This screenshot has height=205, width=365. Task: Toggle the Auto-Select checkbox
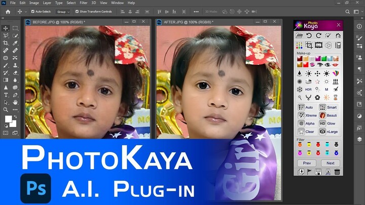point(33,11)
